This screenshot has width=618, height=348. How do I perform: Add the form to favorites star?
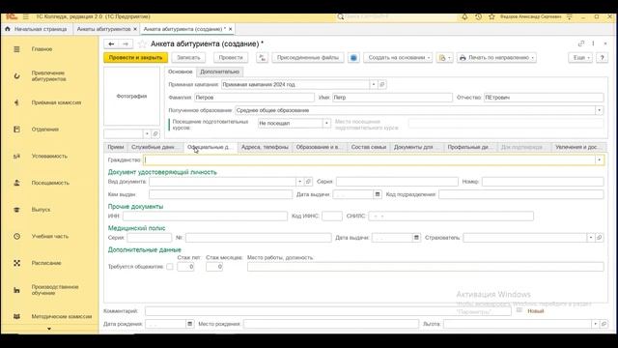point(142,43)
